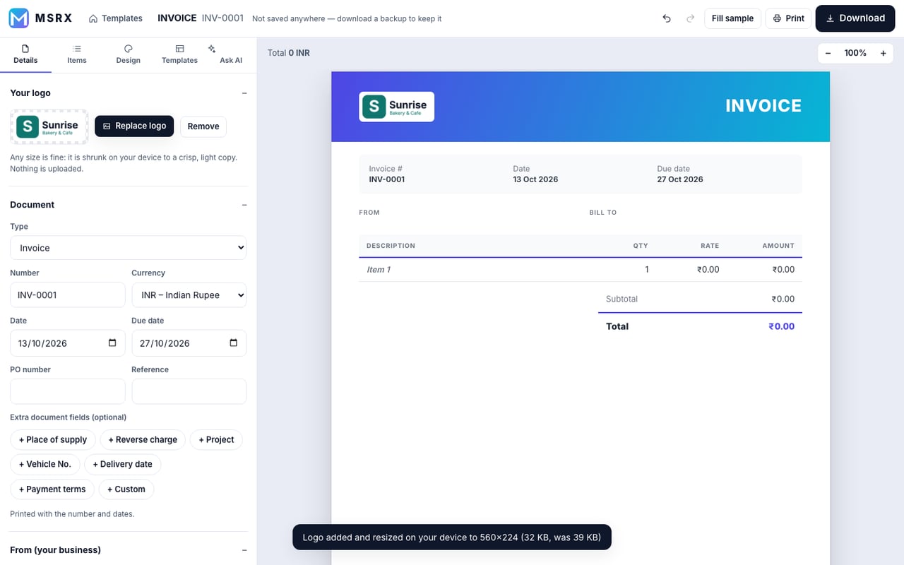Switch to the Items tab
The height and width of the screenshot is (565, 904).
(x=77, y=54)
